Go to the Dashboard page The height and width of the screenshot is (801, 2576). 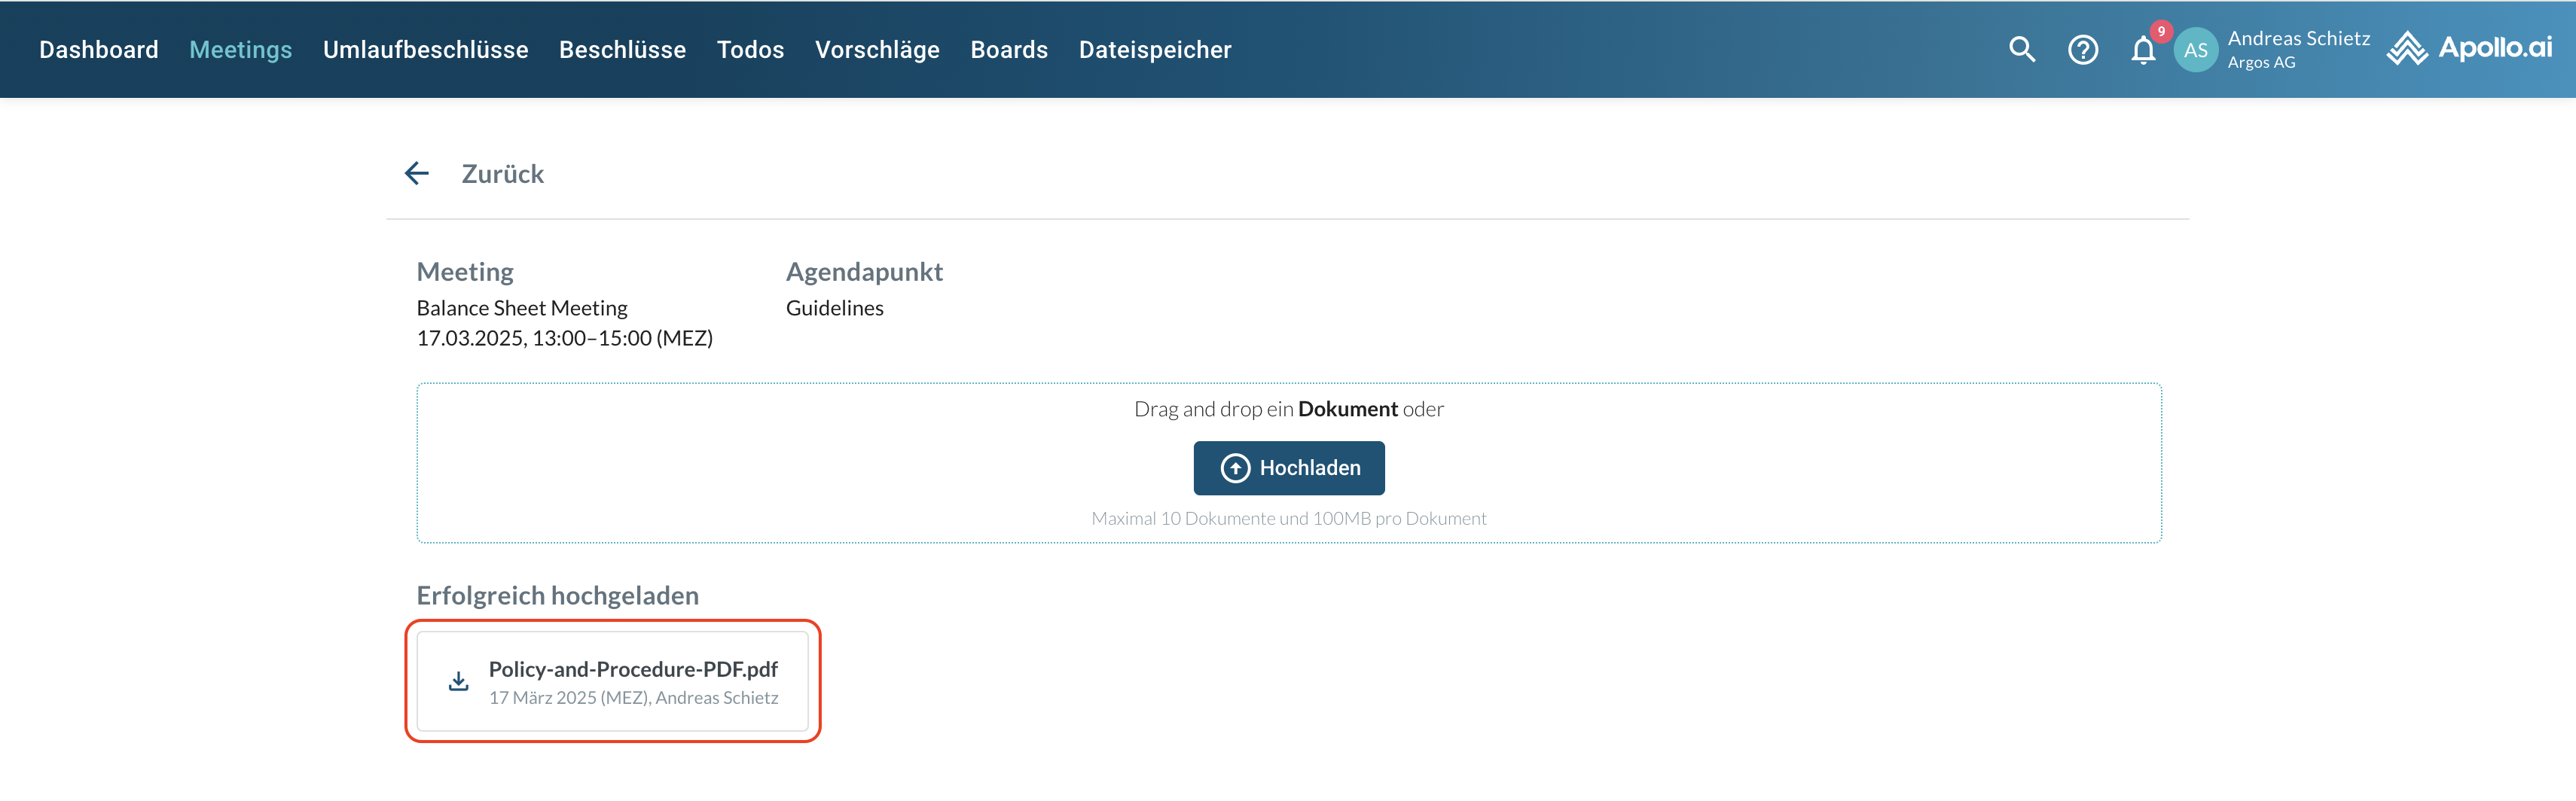(x=99, y=49)
